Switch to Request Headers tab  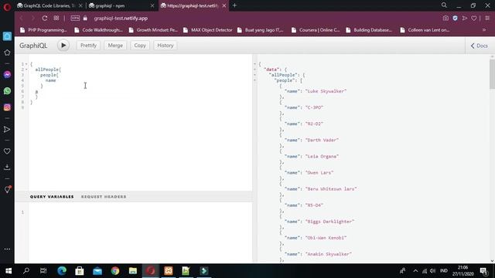tap(104, 197)
